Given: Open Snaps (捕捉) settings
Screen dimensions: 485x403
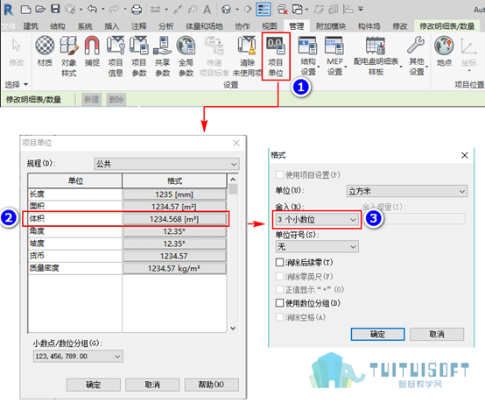Looking at the screenshot, I should [92, 52].
